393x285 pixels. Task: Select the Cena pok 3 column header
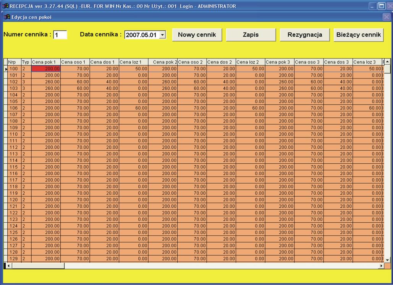tap(280, 62)
